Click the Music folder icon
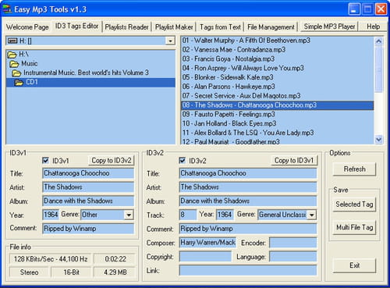The width and height of the screenshot is (390, 288). click(14, 64)
